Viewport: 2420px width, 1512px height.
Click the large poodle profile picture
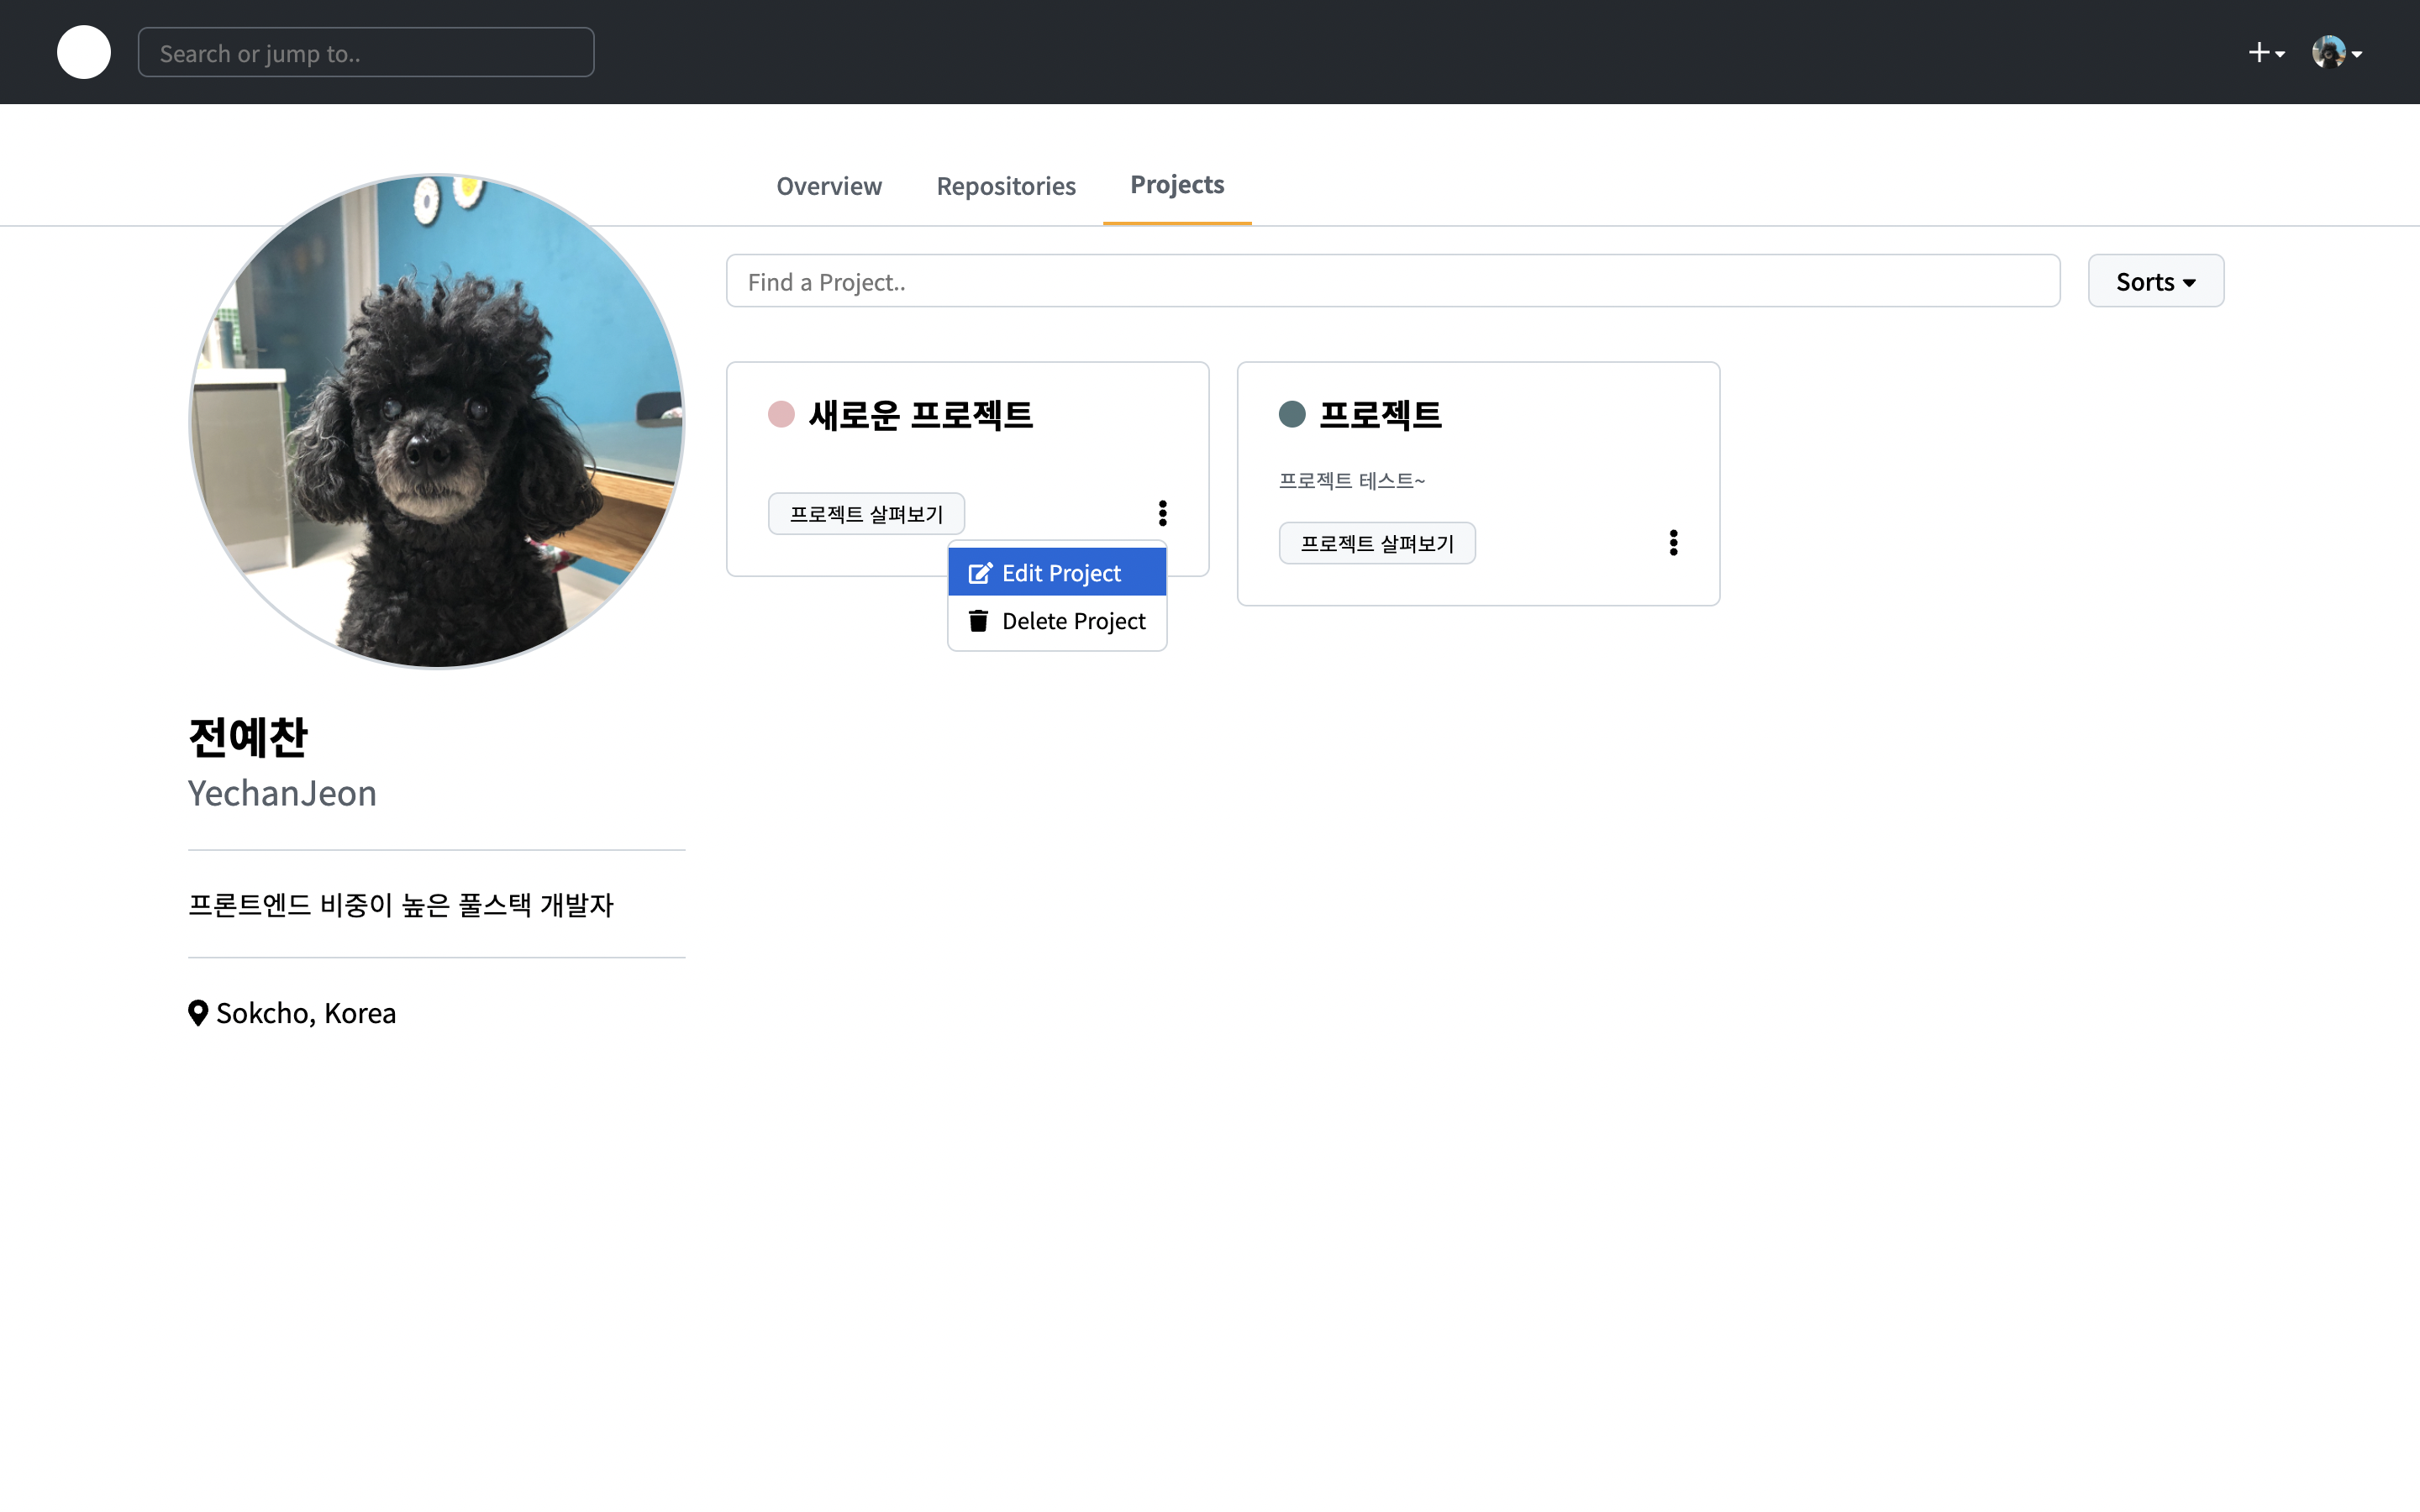(437, 421)
